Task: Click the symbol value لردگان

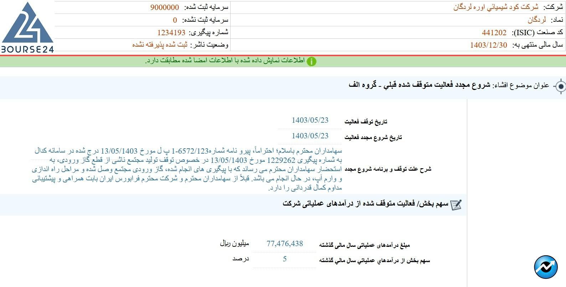Action: click(x=537, y=20)
